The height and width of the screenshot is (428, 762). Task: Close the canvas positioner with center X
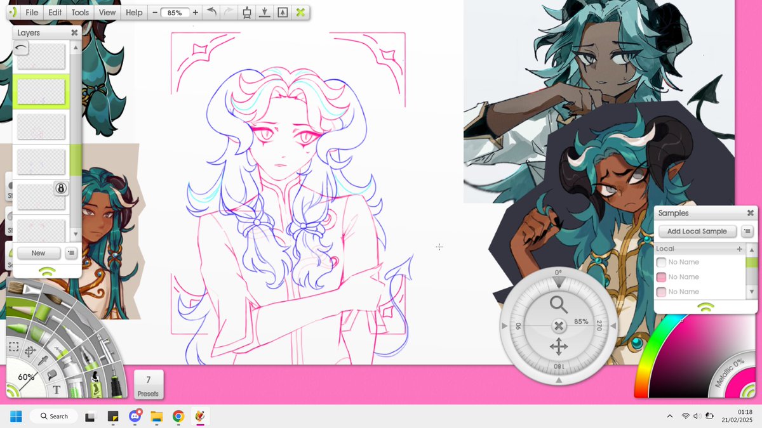559,326
